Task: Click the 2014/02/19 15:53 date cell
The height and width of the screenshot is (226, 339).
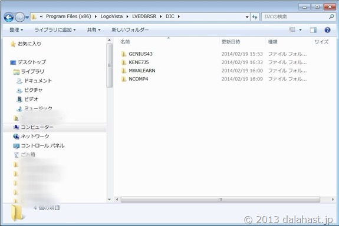Action: point(242,54)
